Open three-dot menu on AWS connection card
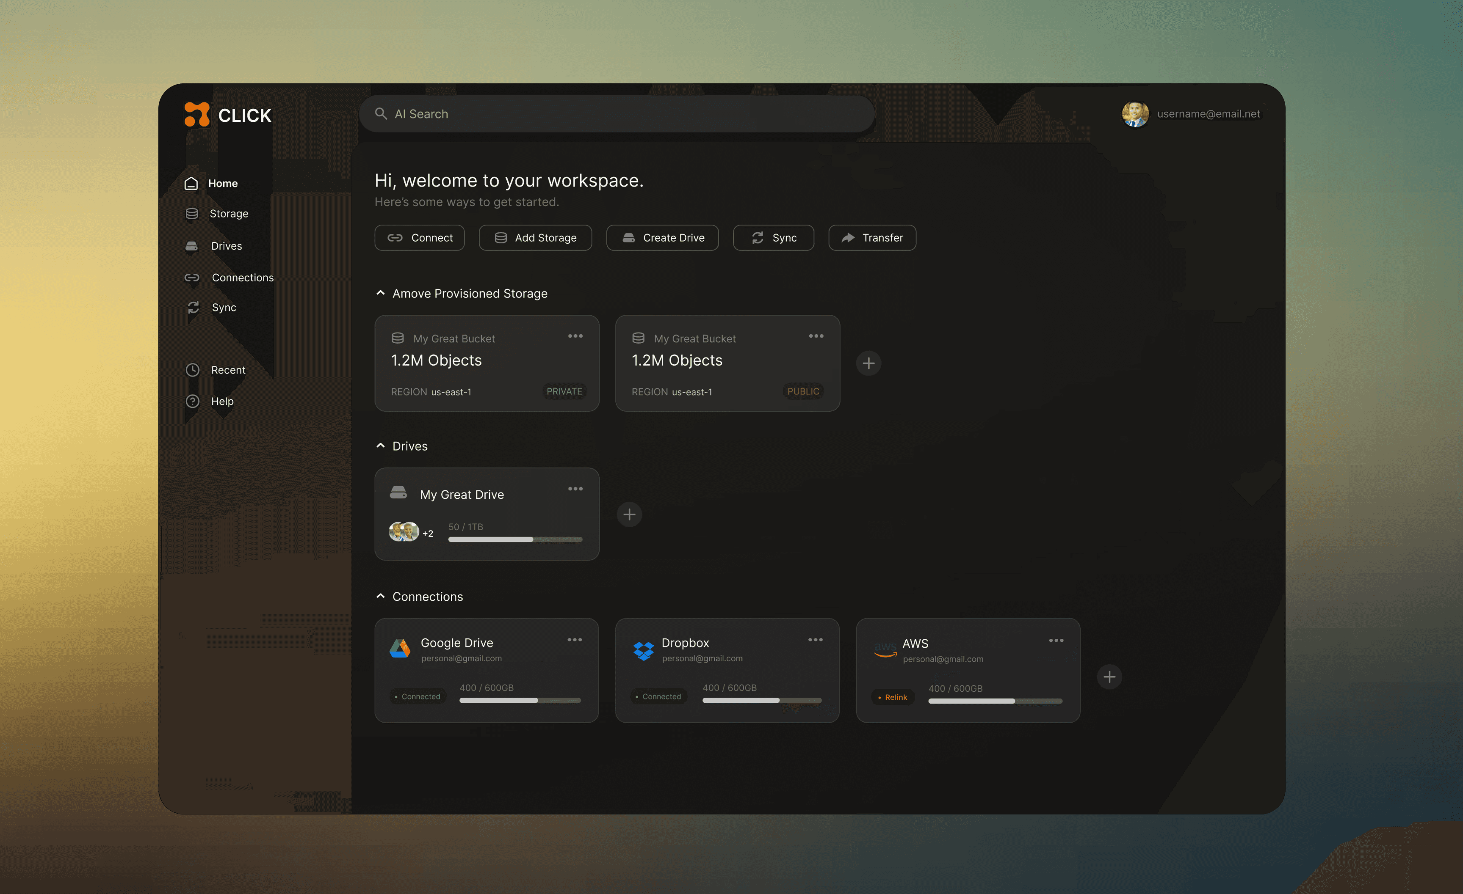 click(1056, 640)
